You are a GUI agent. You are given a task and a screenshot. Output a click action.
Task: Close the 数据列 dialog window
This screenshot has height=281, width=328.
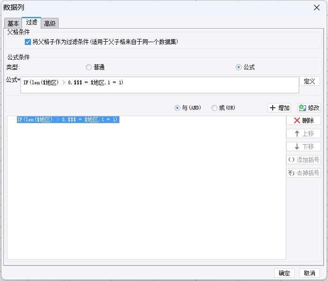tap(317, 7)
